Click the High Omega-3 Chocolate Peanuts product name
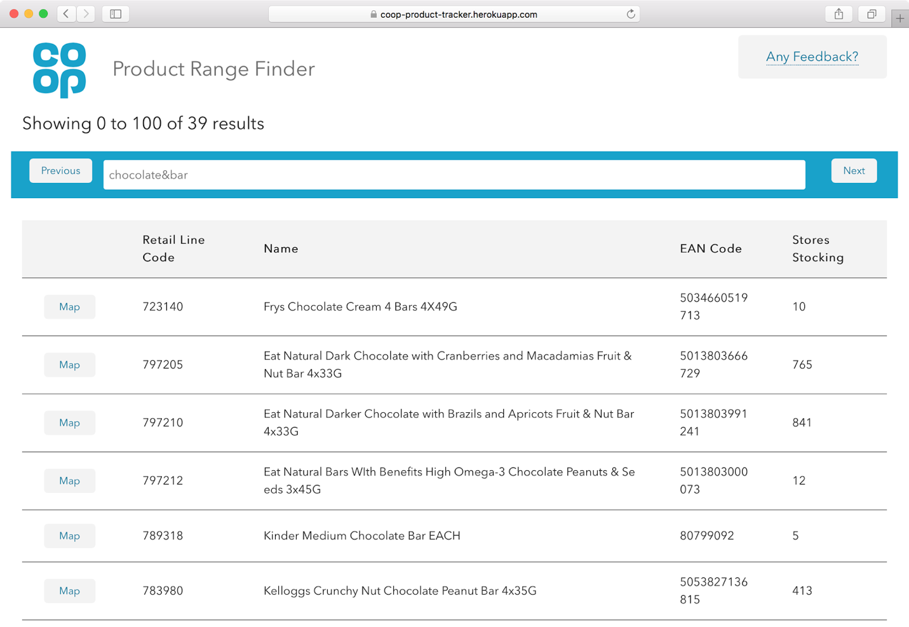Viewport: 909px width, 627px height. [449, 480]
